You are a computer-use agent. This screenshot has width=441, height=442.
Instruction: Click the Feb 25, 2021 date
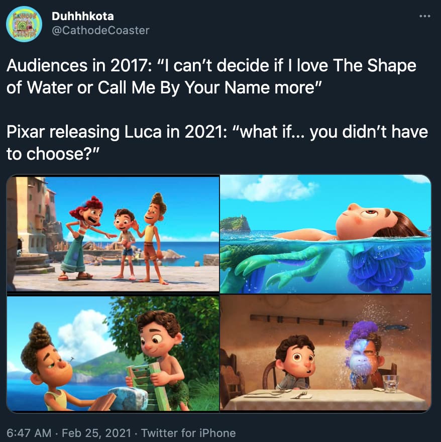pyautogui.click(x=96, y=432)
